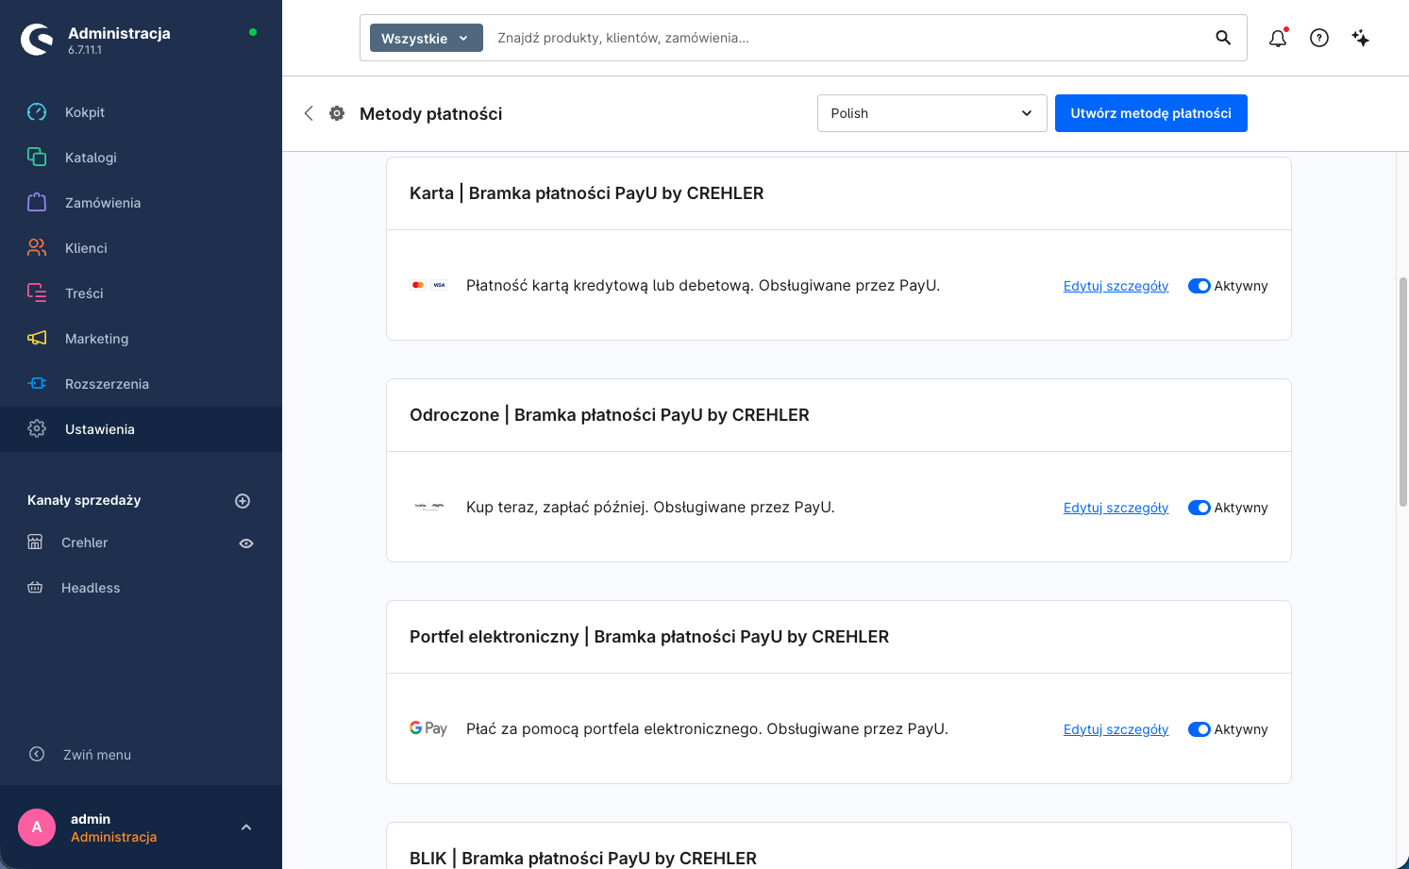The height and width of the screenshot is (869, 1409).
Task: Click the Crehler storefront icon
Action: (x=35, y=543)
